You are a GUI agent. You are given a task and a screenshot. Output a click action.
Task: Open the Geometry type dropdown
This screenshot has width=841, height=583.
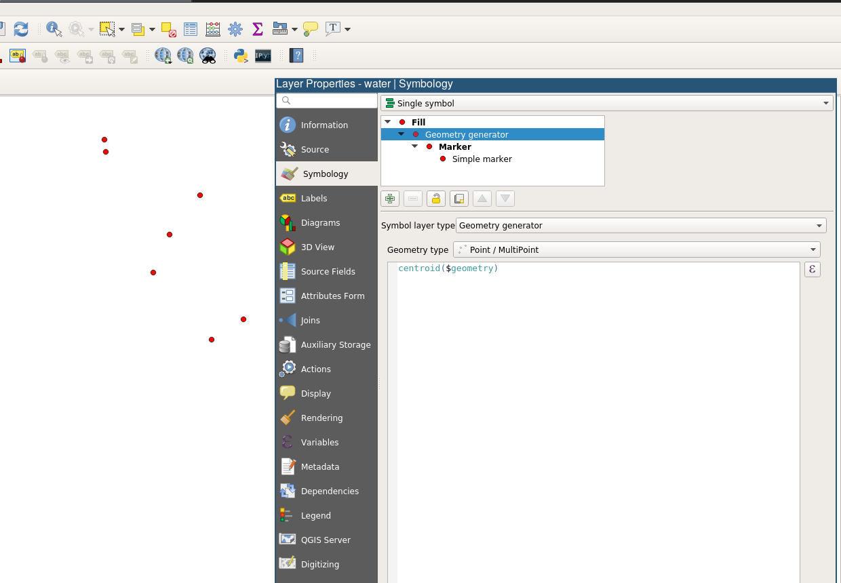[x=636, y=249]
